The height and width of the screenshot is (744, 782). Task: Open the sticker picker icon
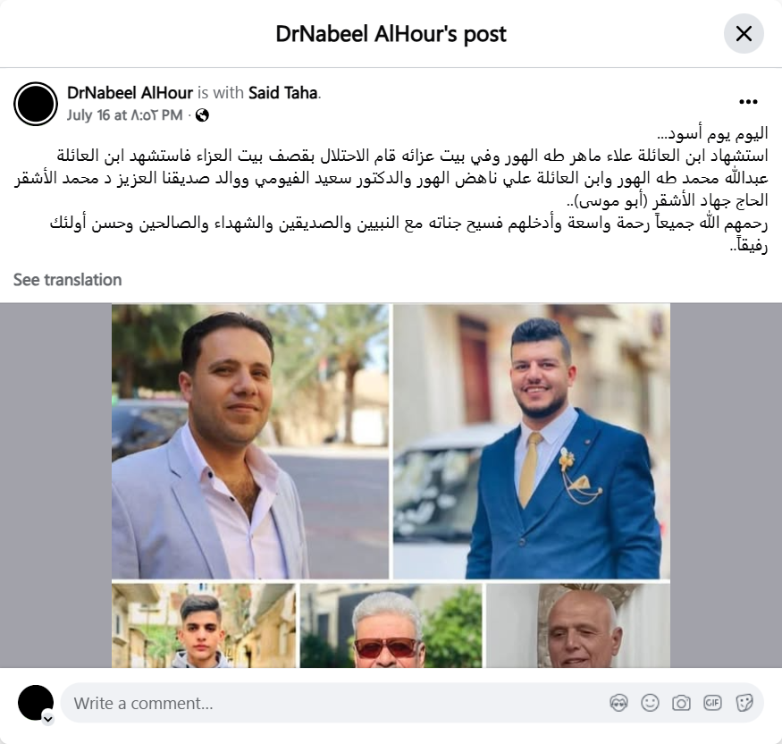744,703
